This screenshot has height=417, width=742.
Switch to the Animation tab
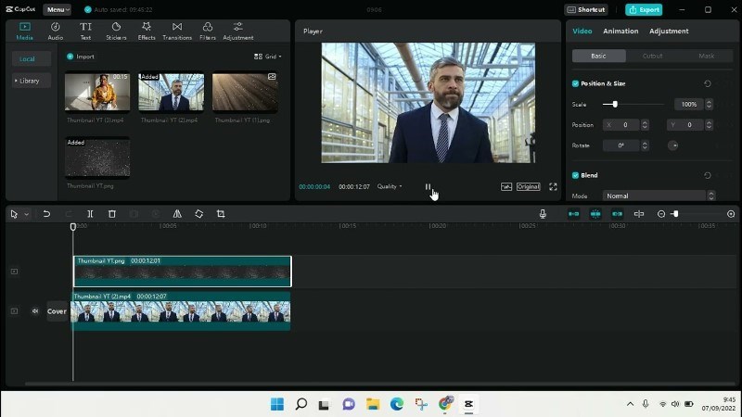coord(620,32)
